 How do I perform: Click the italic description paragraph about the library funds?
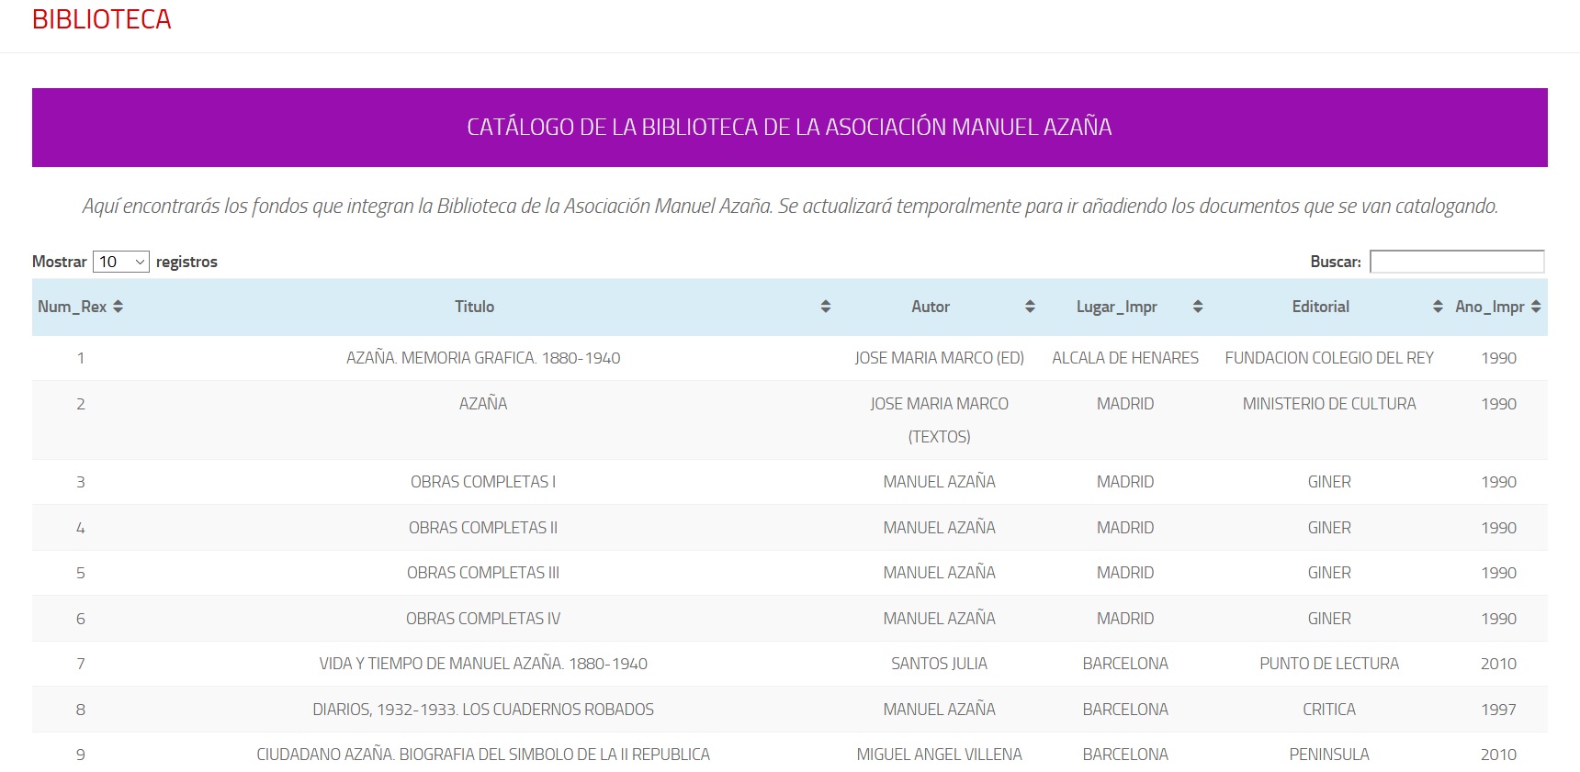tap(790, 207)
